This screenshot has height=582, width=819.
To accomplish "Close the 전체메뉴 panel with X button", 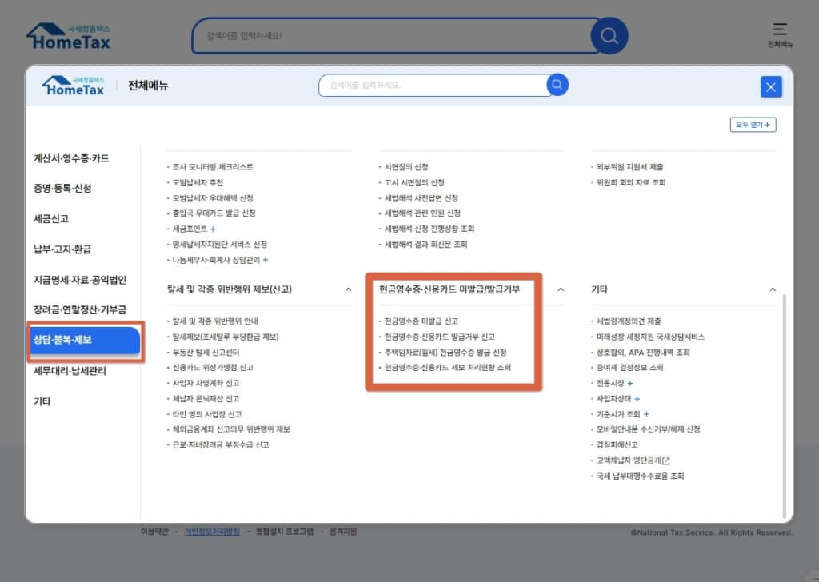I will pos(771,87).
